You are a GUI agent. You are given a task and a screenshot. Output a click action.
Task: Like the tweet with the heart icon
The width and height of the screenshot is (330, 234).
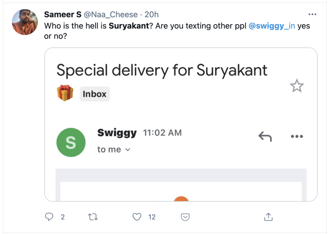coord(137,217)
